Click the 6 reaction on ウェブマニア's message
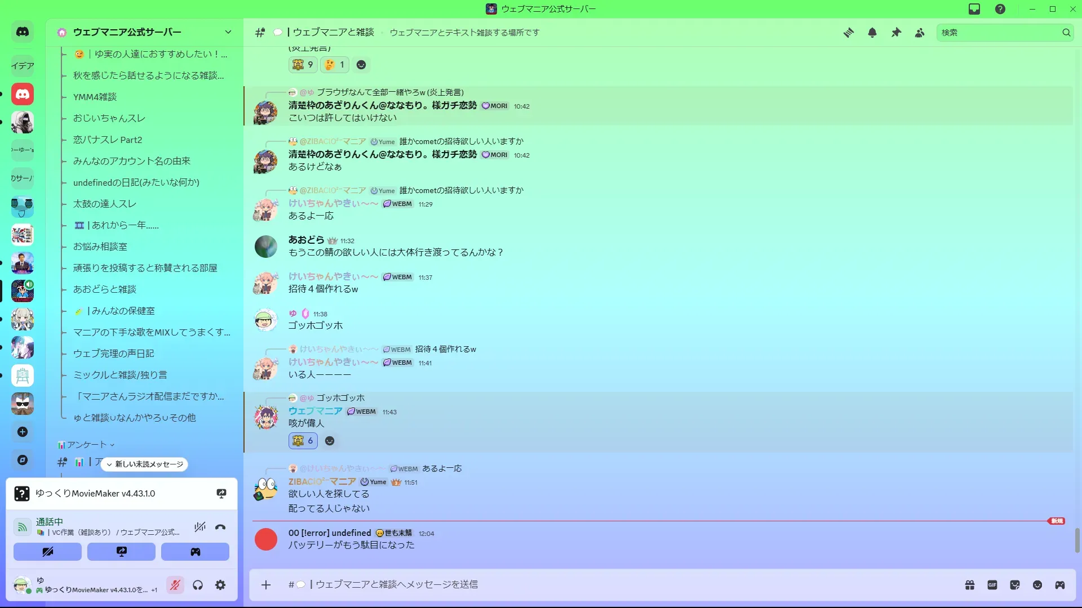 (303, 441)
